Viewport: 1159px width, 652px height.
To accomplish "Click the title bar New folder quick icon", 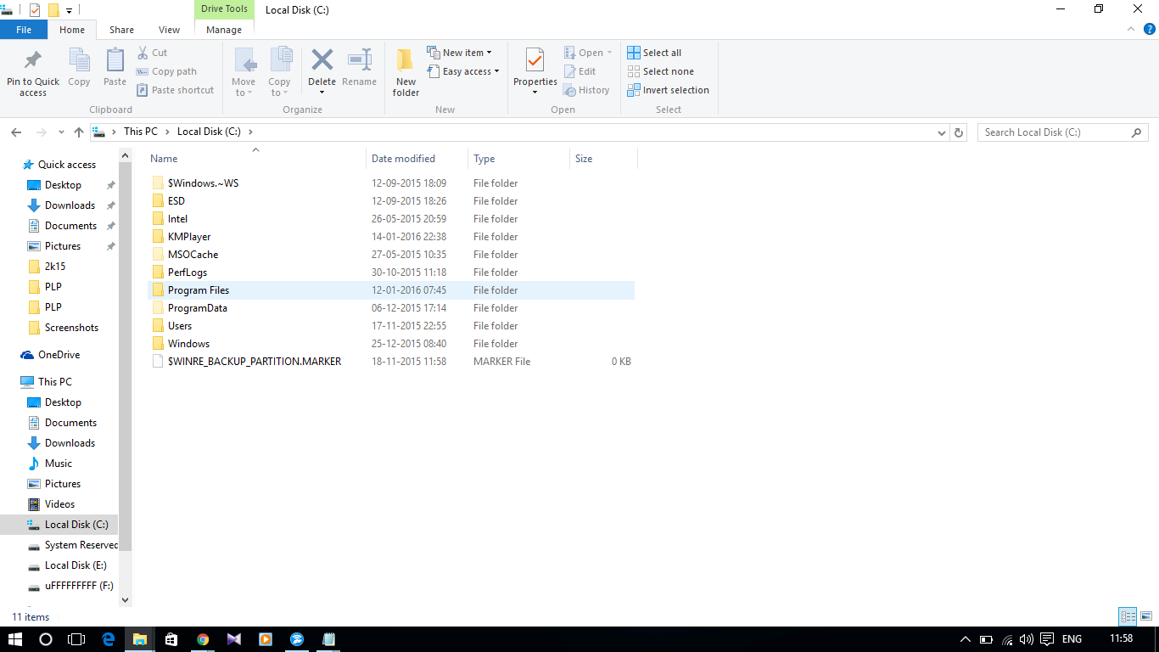I will click(53, 10).
